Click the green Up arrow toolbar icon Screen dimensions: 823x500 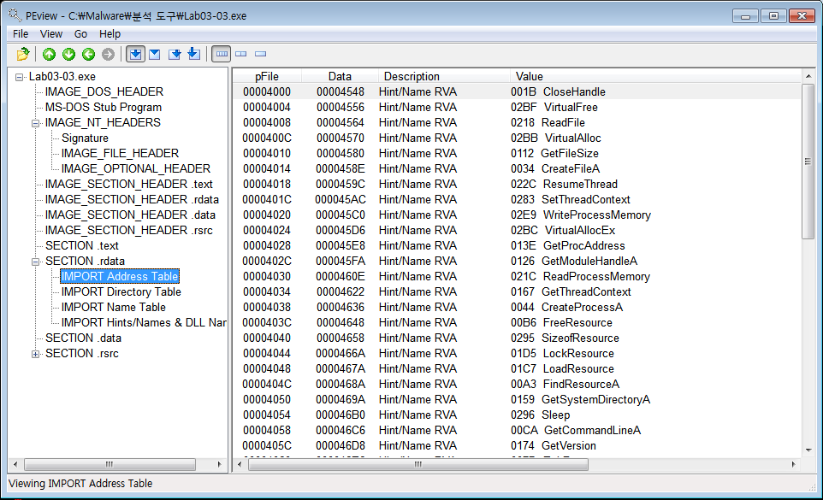pos(50,54)
